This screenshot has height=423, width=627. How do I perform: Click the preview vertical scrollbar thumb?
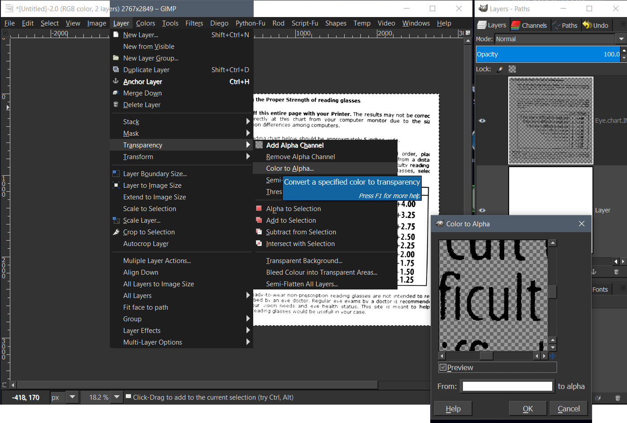(x=553, y=292)
